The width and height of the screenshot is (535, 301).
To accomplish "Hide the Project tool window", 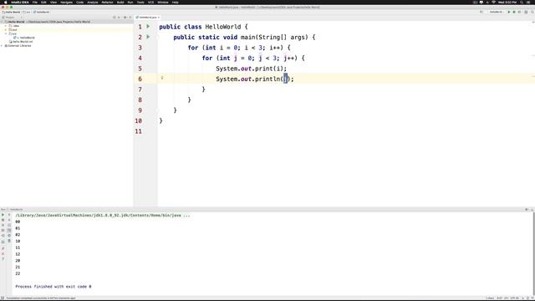I will click(130, 17).
